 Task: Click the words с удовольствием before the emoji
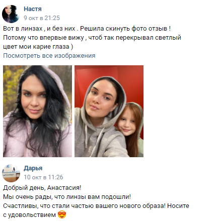29,215
